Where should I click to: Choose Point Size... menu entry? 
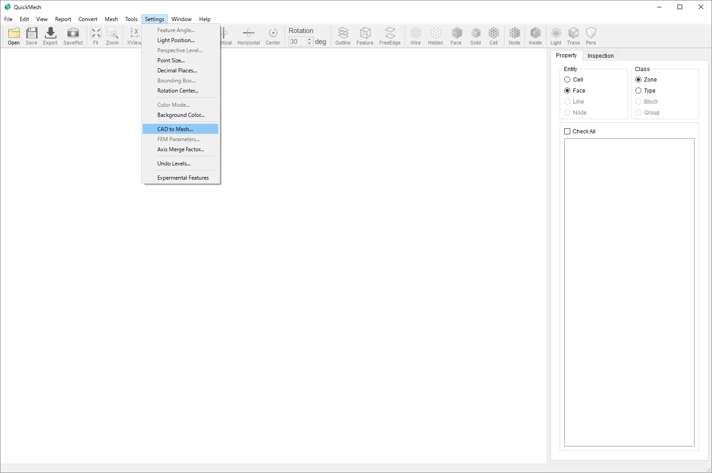(x=180, y=60)
